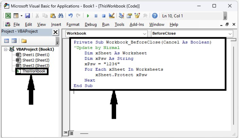Image resolution: width=239 pixels, height=138 pixels.
Task: Close the Project - VBAProject pane
Action: tap(55, 32)
